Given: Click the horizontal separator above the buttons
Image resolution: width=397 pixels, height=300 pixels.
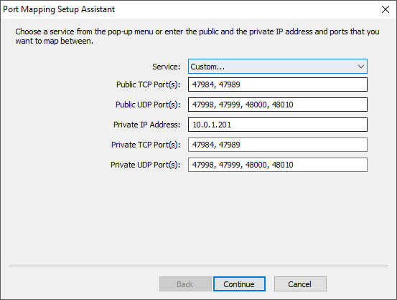Looking at the screenshot, I should 198,266.
